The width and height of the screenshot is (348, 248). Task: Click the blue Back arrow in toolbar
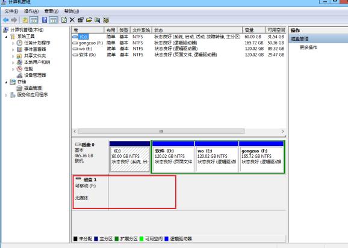[x=6, y=20]
